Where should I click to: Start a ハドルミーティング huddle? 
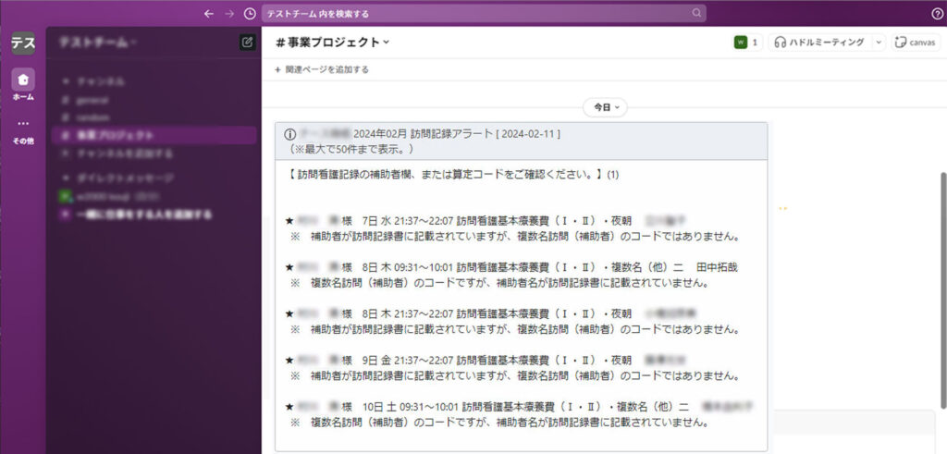(x=819, y=43)
